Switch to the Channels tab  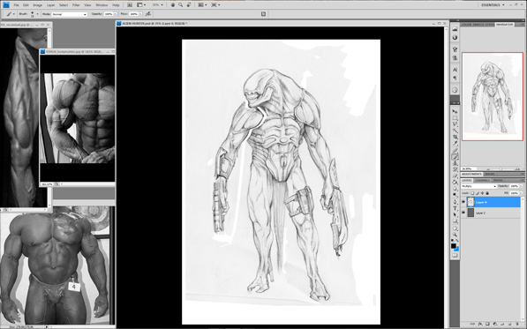tap(482, 180)
